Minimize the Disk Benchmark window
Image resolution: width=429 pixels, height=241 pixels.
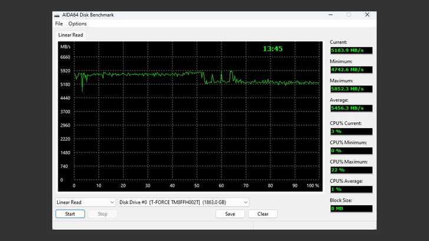pos(329,14)
